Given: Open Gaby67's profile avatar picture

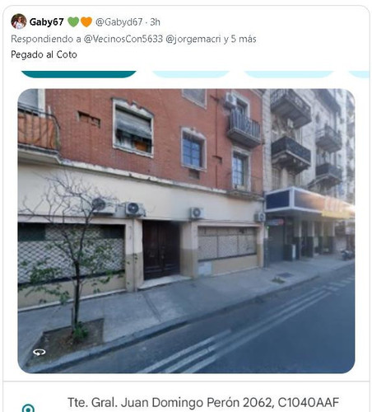Looking at the screenshot, I should point(19,21).
